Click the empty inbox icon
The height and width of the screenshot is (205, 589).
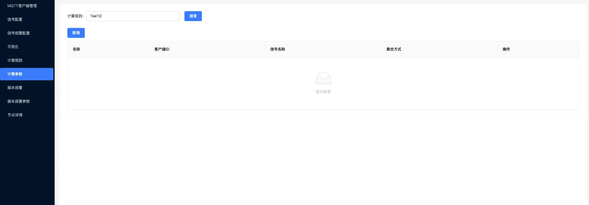pos(323,78)
